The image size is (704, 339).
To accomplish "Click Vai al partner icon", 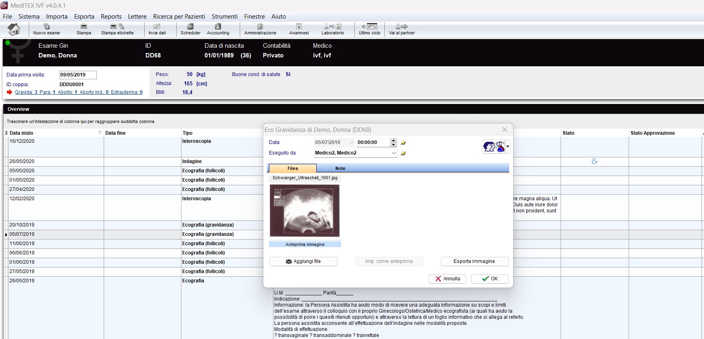I will point(401,29).
